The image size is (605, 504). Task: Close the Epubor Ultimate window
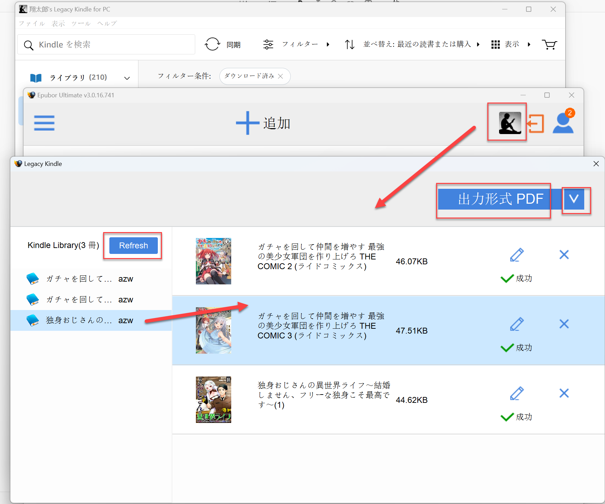(x=571, y=95)
